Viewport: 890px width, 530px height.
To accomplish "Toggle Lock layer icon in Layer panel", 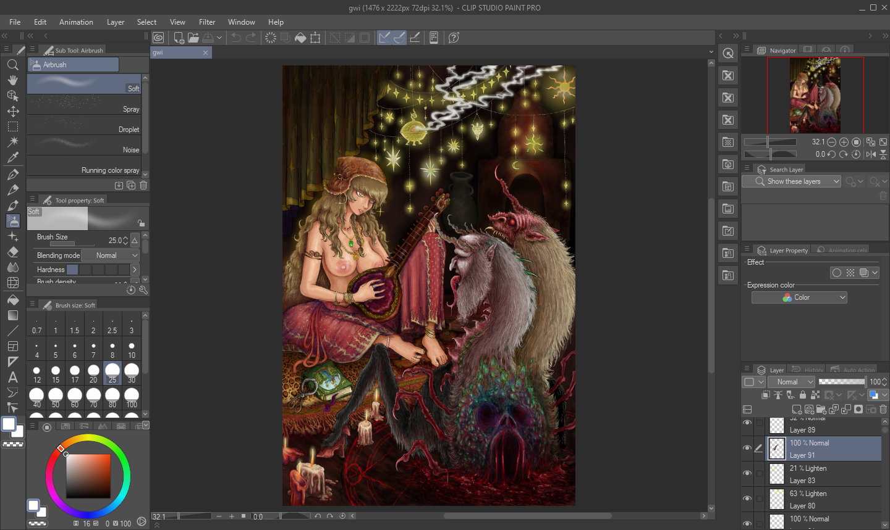I will click(803, 395).
